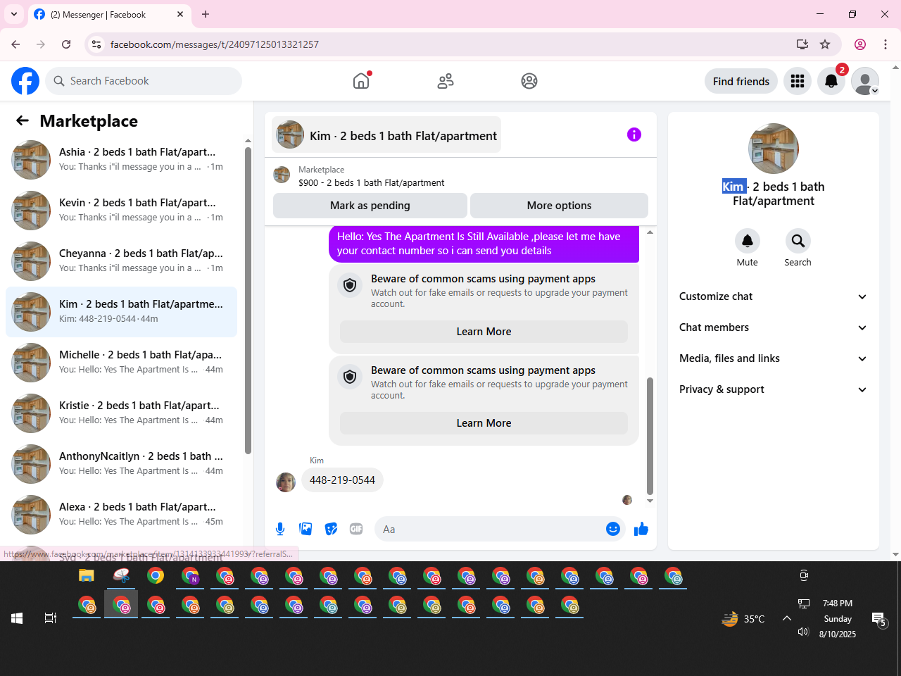Open Kevin conversation in Marketplace list

click(121, 211)
